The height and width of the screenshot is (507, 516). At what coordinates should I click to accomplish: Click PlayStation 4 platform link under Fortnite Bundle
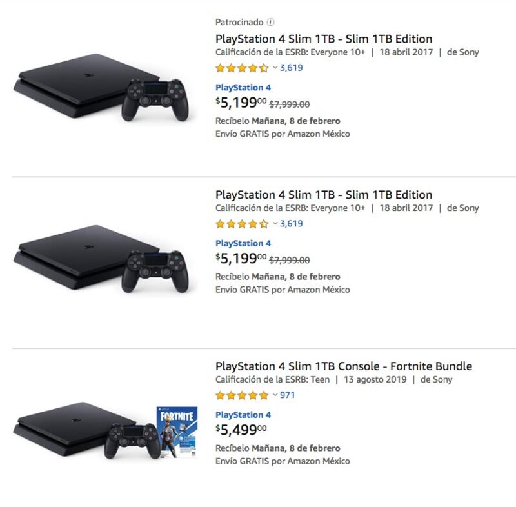243,415
